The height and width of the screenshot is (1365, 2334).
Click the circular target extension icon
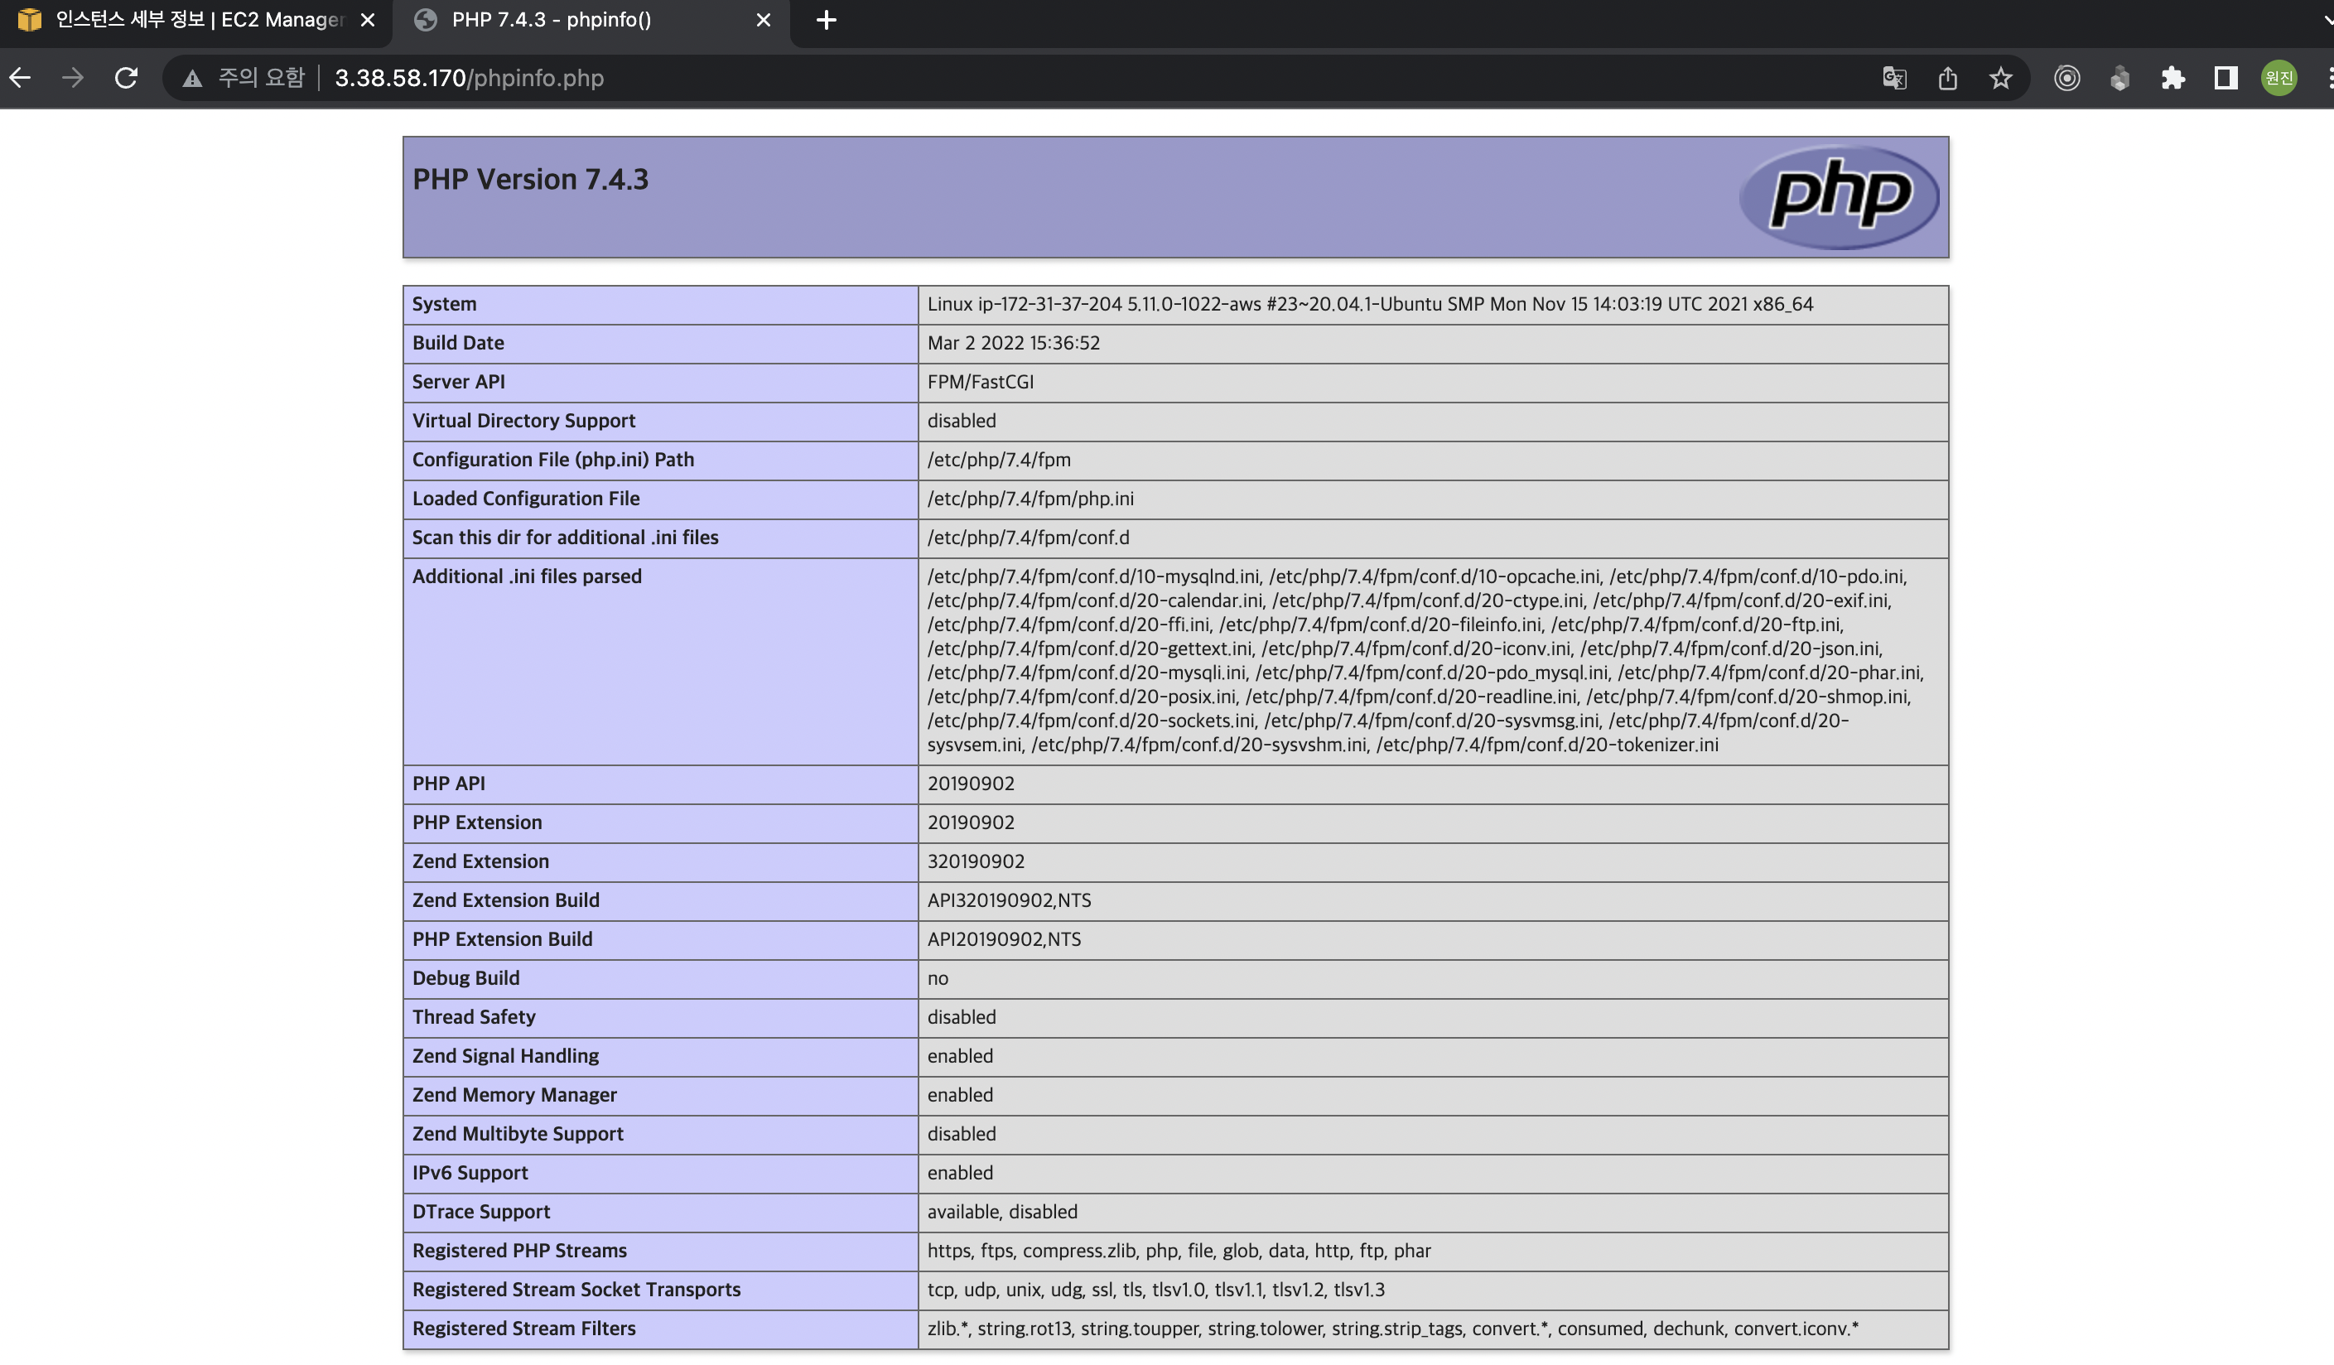[x=2067, y=79]
